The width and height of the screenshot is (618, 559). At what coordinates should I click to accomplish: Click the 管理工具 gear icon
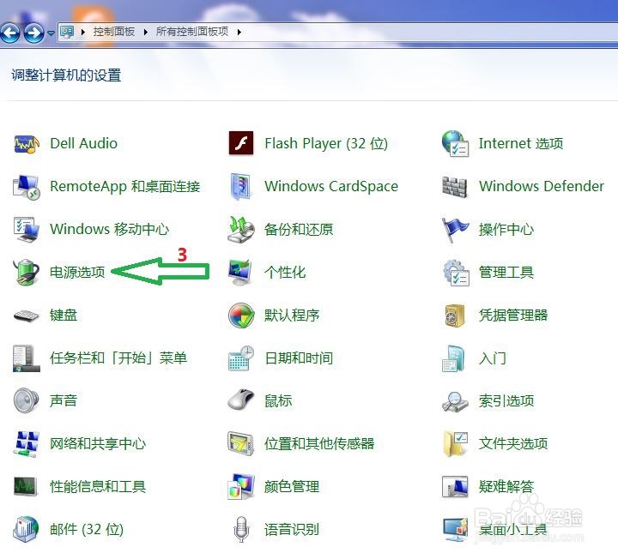click(x=456, y=273)
